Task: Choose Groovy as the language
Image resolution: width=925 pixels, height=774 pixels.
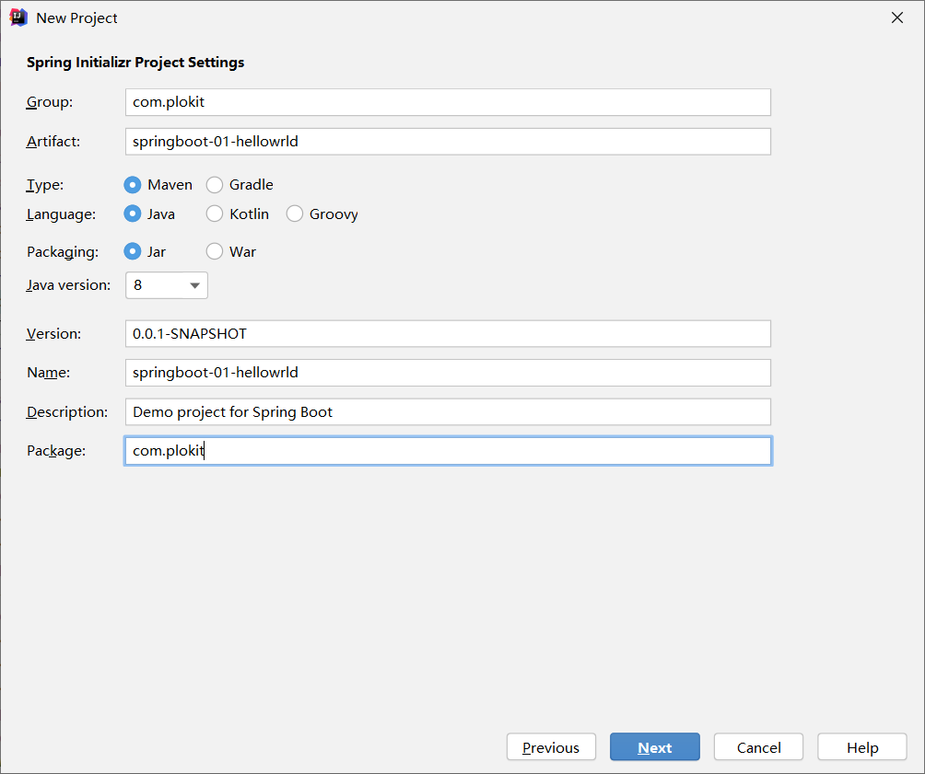Action: [295, 214]
